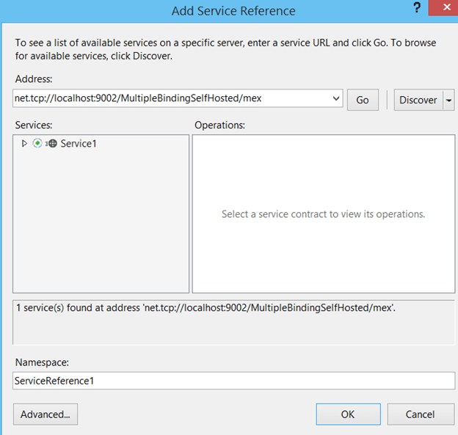Cancel the service reference dialog
This screenshot has width=458, height=435.
click(421, 414)
